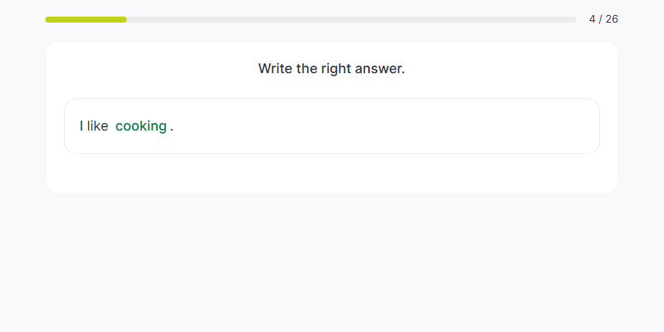Click the period after "cooking"
This screenshot has height=332, width=664.
click(x=172, y=127)
